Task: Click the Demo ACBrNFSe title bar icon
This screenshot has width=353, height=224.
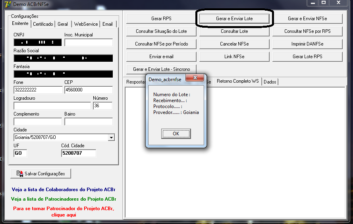Action: click(8, 4)
